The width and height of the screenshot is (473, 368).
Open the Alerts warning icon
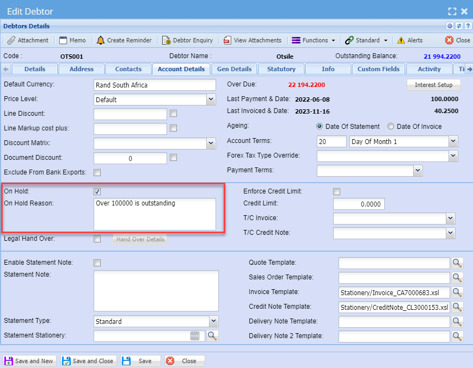click(x=401, y=40)
